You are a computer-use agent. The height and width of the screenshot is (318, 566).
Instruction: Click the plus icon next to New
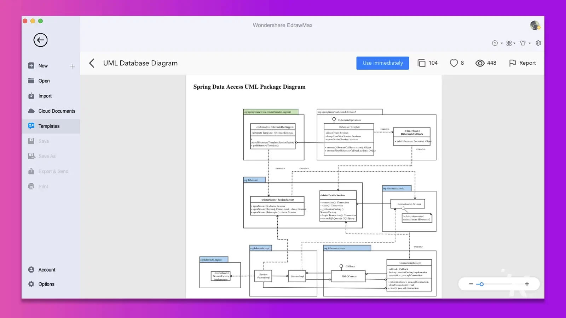click(72, 66)
